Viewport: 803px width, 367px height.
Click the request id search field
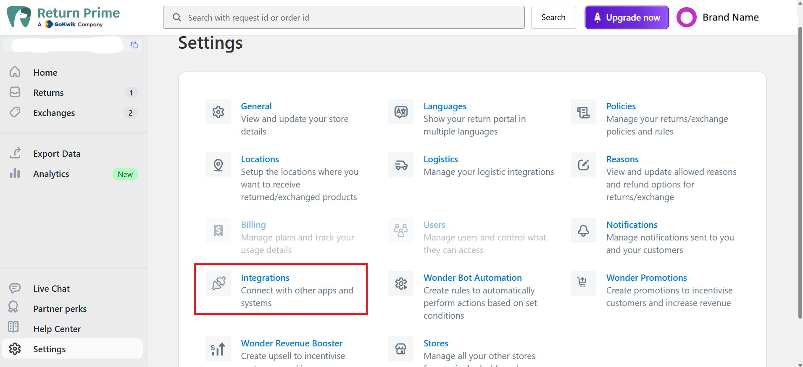pos(344,17)
